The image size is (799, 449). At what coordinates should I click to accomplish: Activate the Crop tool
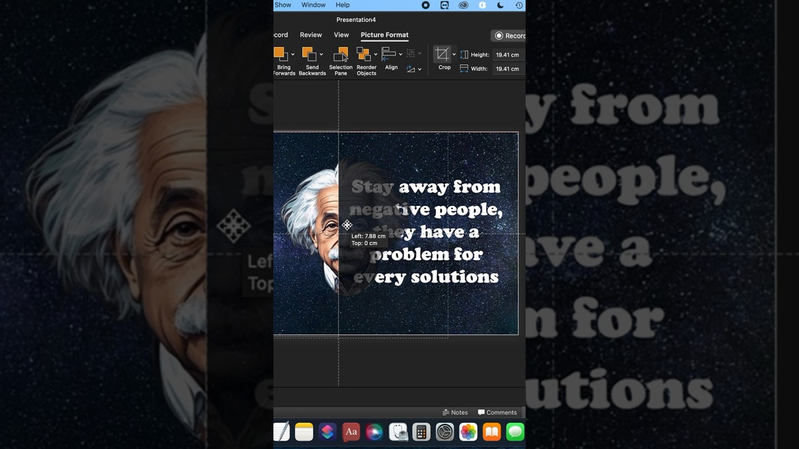pos(443,54)
